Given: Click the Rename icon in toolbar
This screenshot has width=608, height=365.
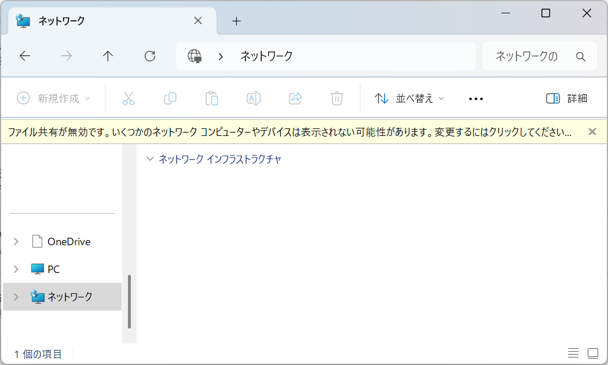Looking at the screenshot, I should point(254,98).
